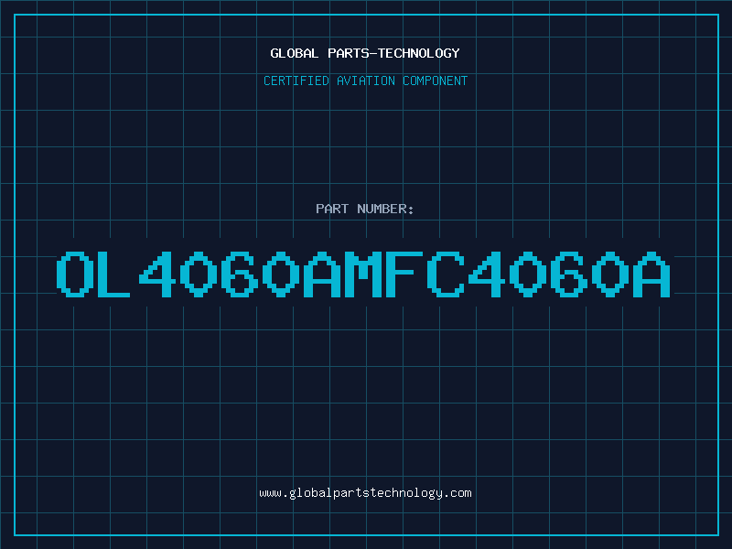Click the part number 0L4060AMFC4060A

coord(363,274)
